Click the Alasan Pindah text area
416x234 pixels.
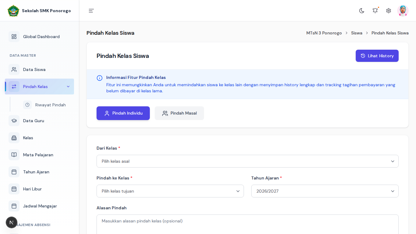tap(248, 224)
